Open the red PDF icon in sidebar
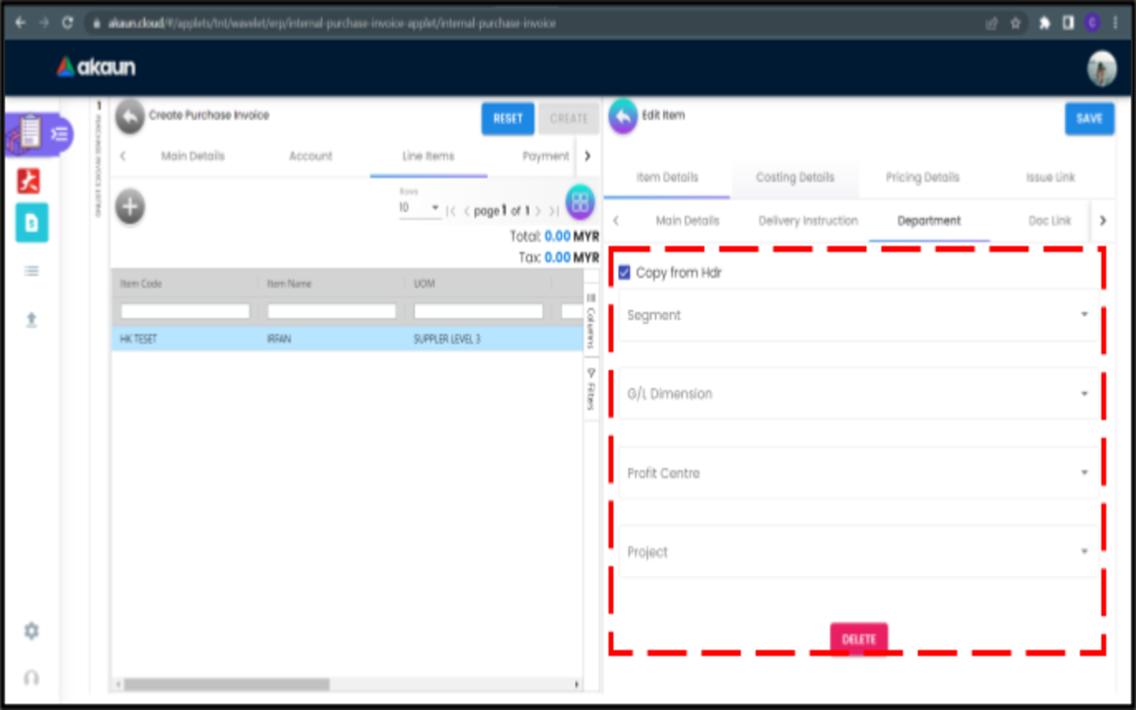Image resolution: width=1136 pixels, height=710 pixels. [x=30, y=181]
